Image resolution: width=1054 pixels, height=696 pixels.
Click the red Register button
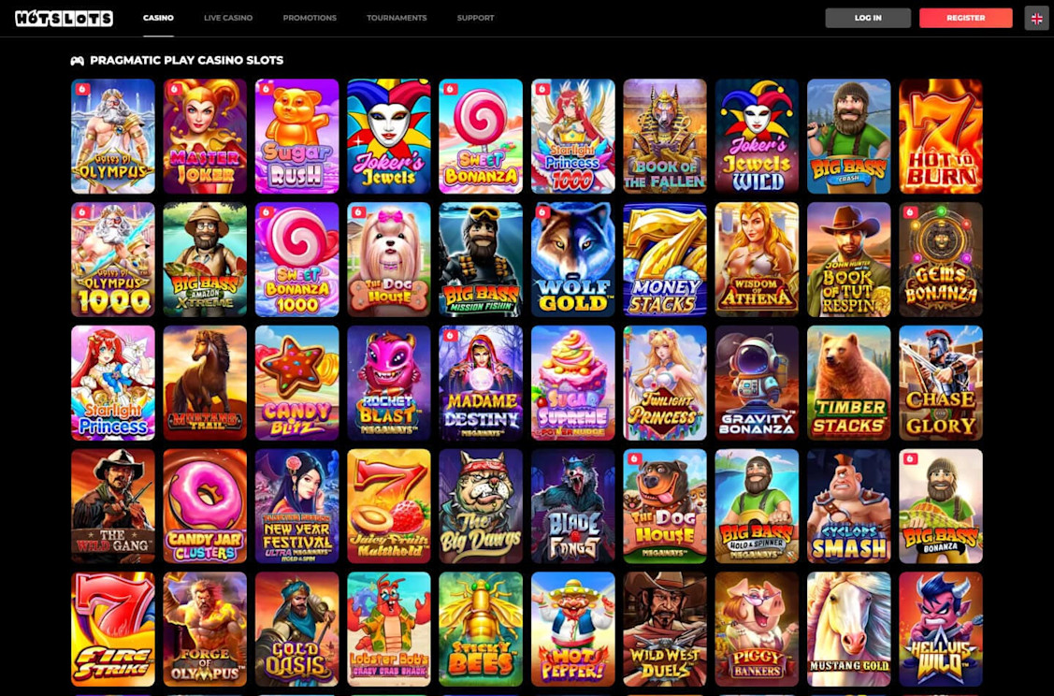pos(966,18)
